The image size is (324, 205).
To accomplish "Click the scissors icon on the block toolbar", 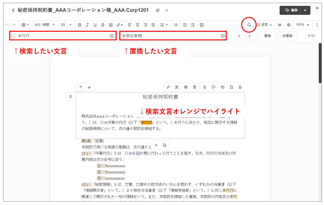I will [177, 87].
